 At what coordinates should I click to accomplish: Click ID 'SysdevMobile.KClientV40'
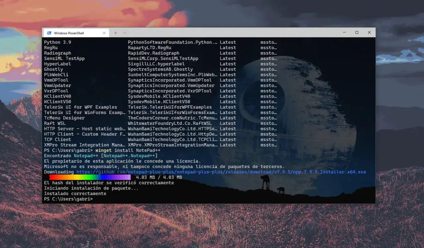click(159, 96)
